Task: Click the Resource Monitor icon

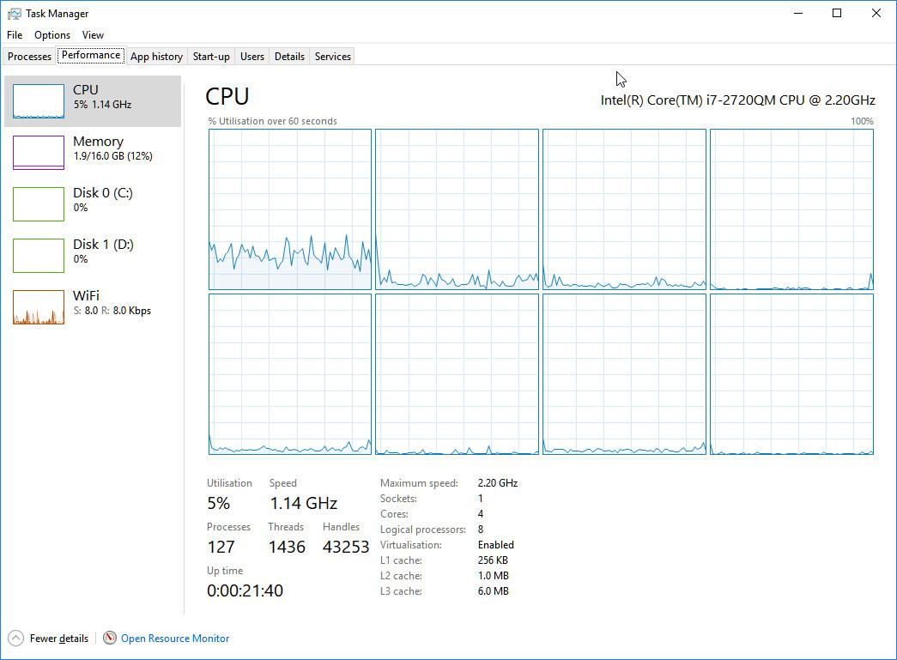Action: click(x=110, y=638)
